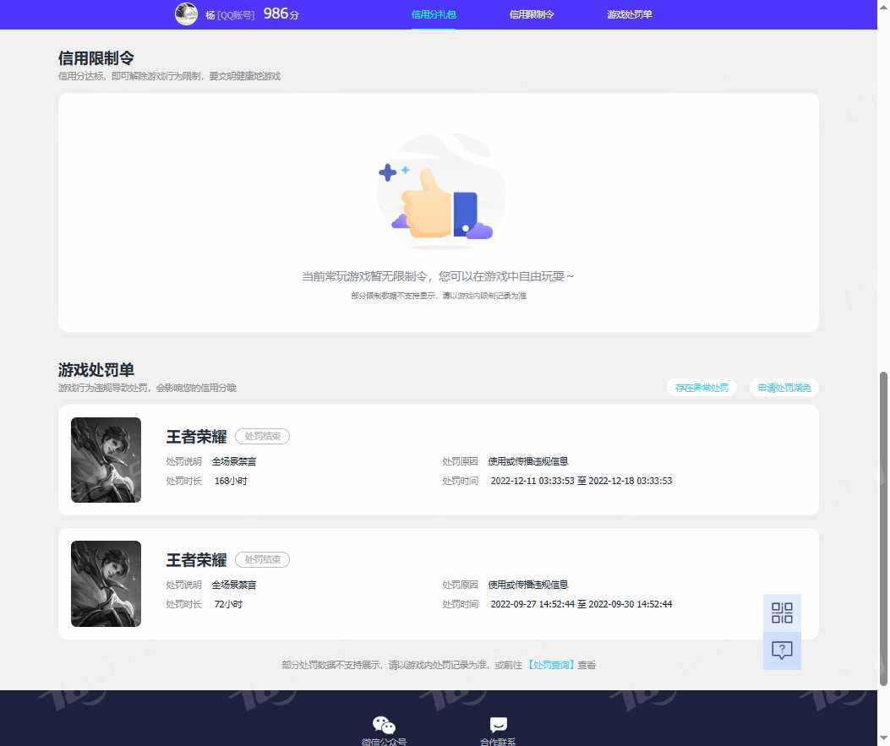Image resolution: width=890 pixels, height=746 pixels.
Task: Click the 当前常玩游戏暂无限制令 message
Action: click(x=438, y=276)
